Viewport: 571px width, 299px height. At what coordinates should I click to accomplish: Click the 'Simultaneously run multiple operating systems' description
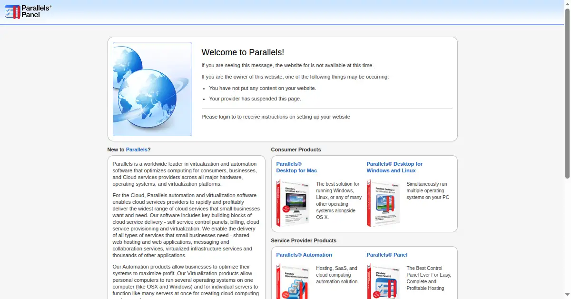pyautogui.click(x=428, y=190)
